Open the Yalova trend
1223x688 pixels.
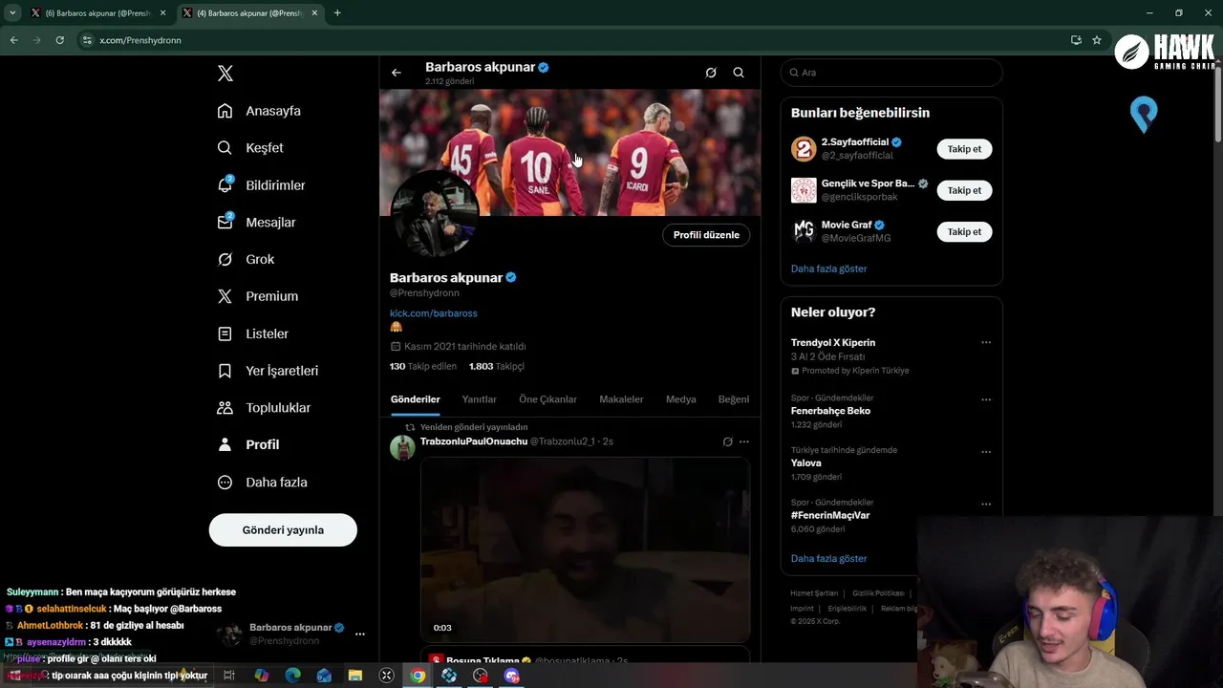click(806, 462)
